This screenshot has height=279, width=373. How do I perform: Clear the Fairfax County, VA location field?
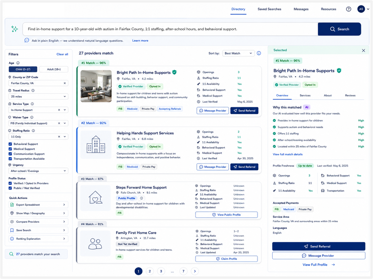point(65,83)
